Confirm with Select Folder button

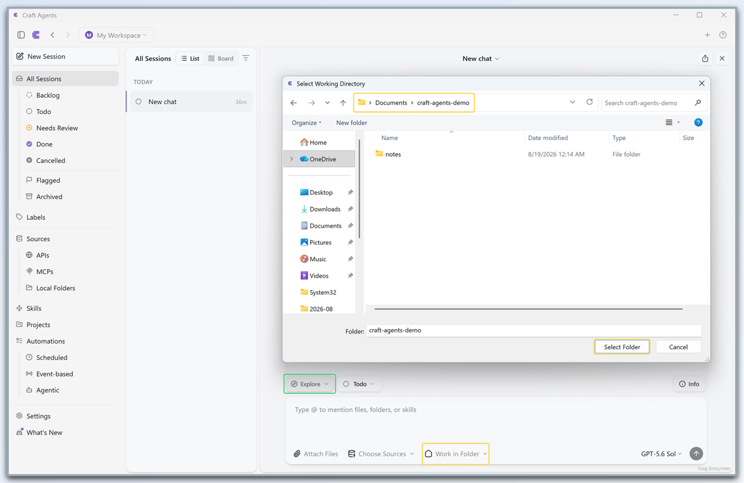622,347
